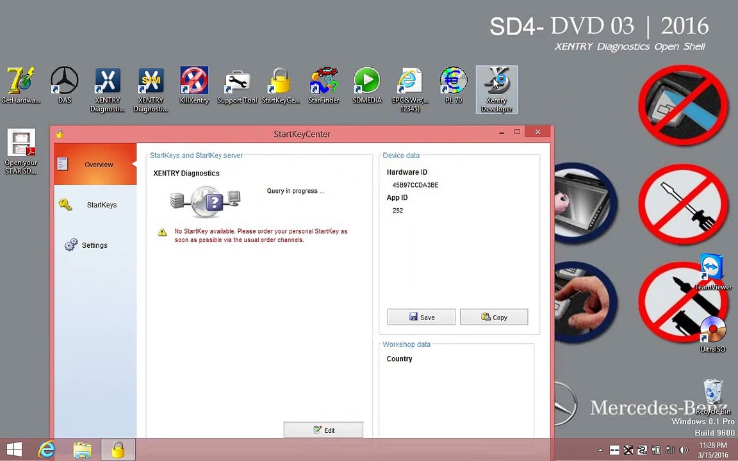Open the StartKeys section in sidebar
This screenshot has height=461, width=738.
coord(95,205)
